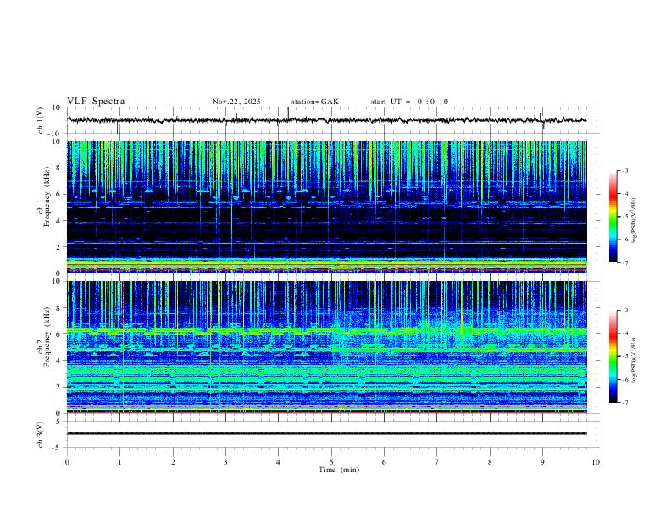Click the "2" kHz tick of ch.2 spectrogram
The image size is (671, 518).
pyautogui.click(x=60, y=387)
